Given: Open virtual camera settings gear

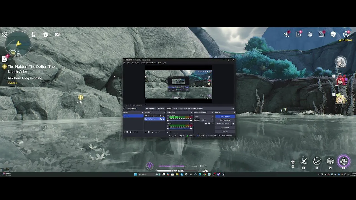Looking at the screenshot, I should 233,124.
